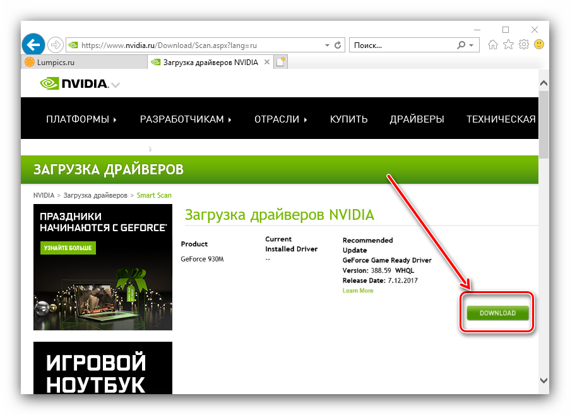Expand the address bar URL dropdown
The width and height of the screenshot is (570, 415).
(326, 45)
